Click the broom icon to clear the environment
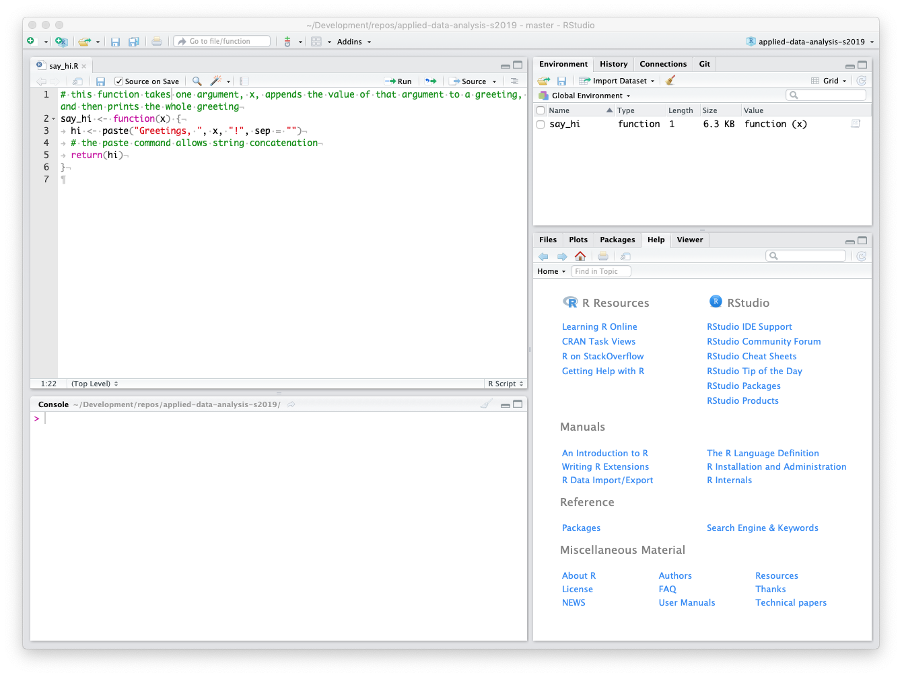 670,81
